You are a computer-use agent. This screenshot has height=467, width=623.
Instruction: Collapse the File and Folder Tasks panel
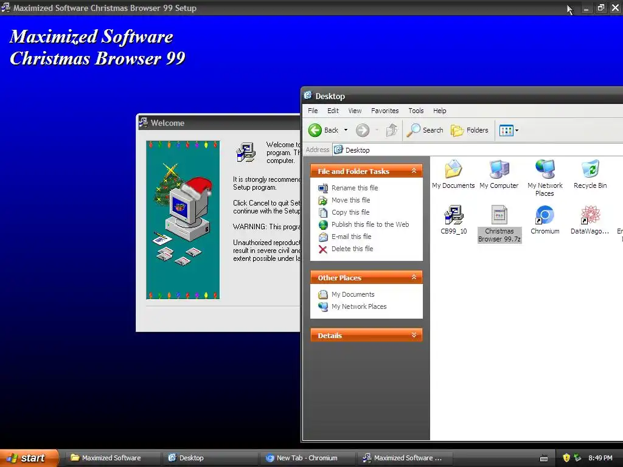tap(414, 171)
